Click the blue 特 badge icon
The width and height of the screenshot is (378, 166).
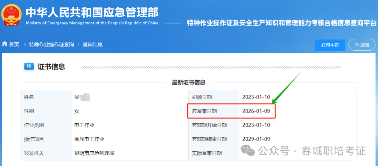pos(29,66)
